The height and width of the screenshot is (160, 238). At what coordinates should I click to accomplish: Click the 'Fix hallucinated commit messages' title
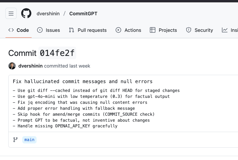(82, 82)
